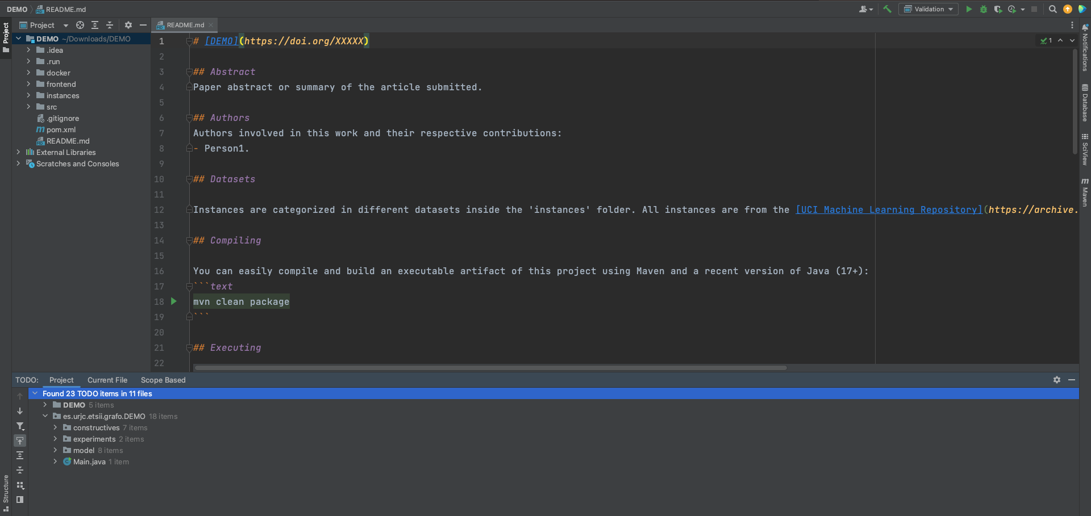The height and width of the screenshot is (516, 1091).
Task: Select .gitignore in the project tree
Action: click(63, 118)
